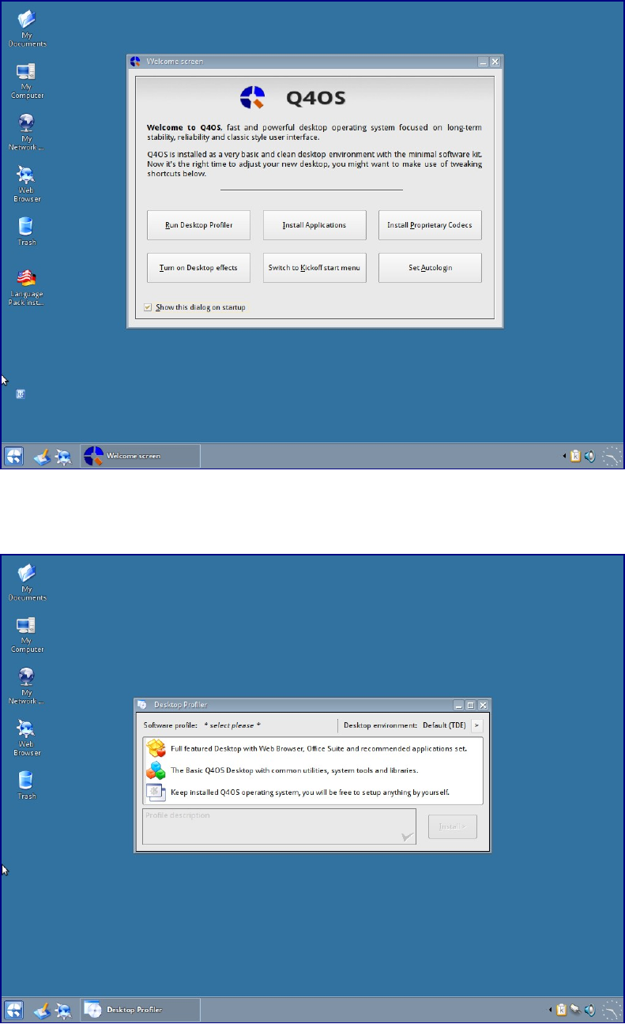Launch the taskbar browser shortcut next to Welcome screen task
The width and height of the screenshot is (625, 1024).
[64, 456]
